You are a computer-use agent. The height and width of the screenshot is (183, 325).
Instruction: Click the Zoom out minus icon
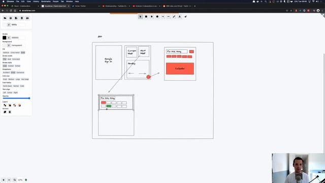[9, 180]
